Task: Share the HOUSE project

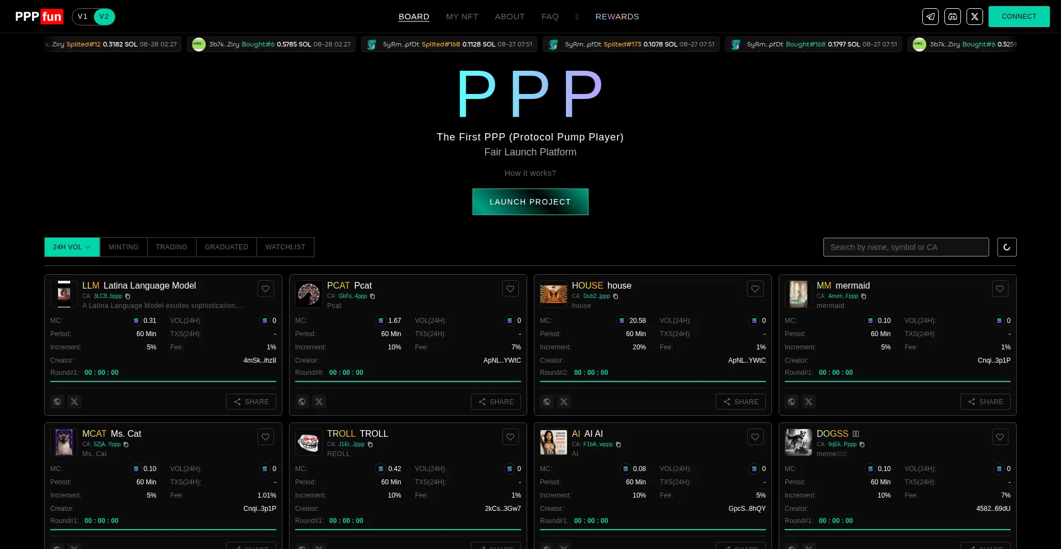Action: 740,402
